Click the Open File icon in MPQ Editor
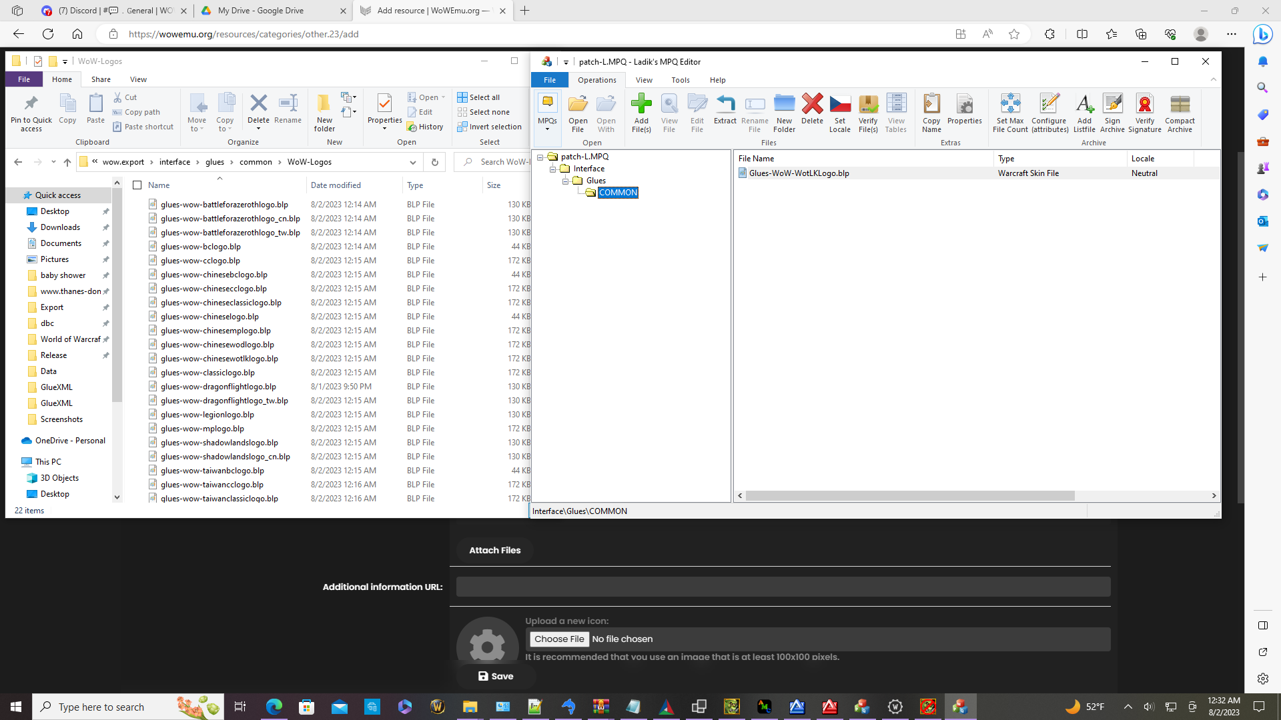1281x720 pixels. click(578, 103)
